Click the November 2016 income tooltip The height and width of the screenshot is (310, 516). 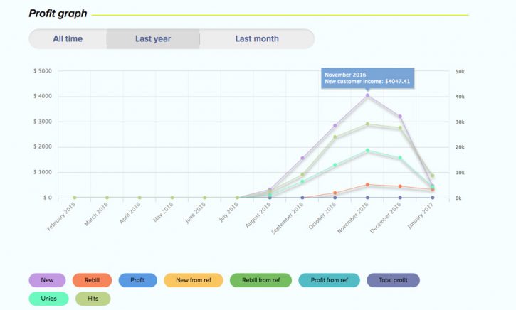click(x=367, y=78)
